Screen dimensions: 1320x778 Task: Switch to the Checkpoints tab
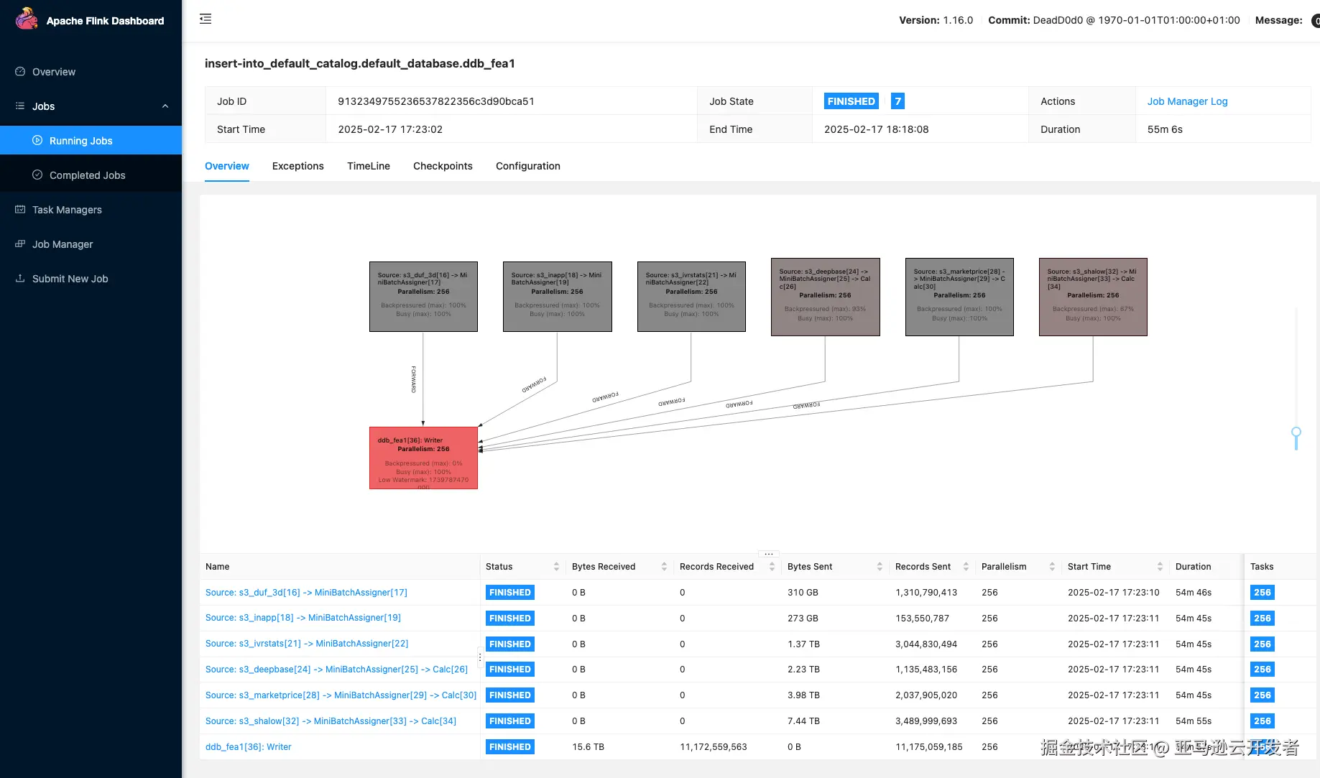pos(443,166)
